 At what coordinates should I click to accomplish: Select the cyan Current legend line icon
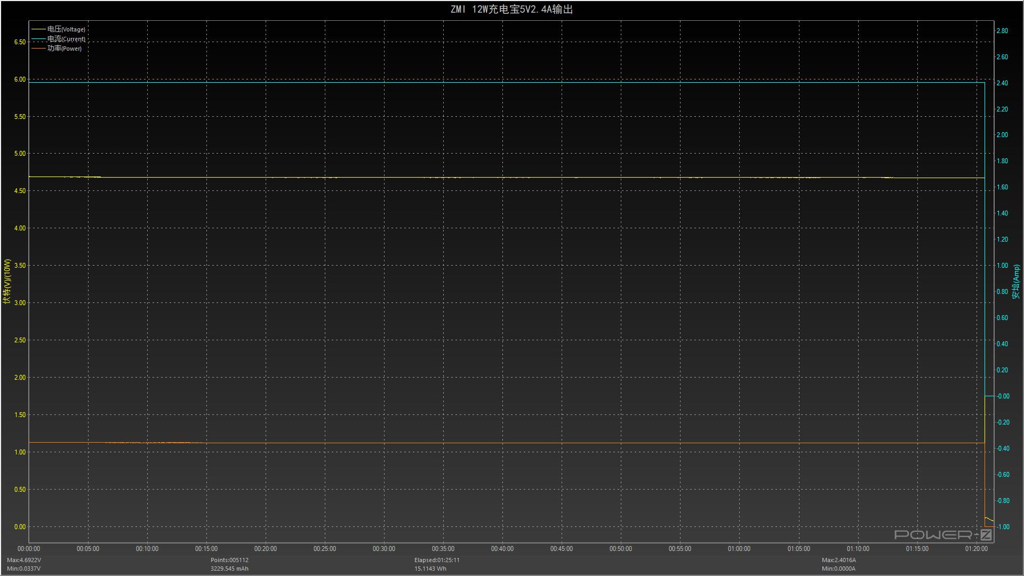[x=39, y=39]
